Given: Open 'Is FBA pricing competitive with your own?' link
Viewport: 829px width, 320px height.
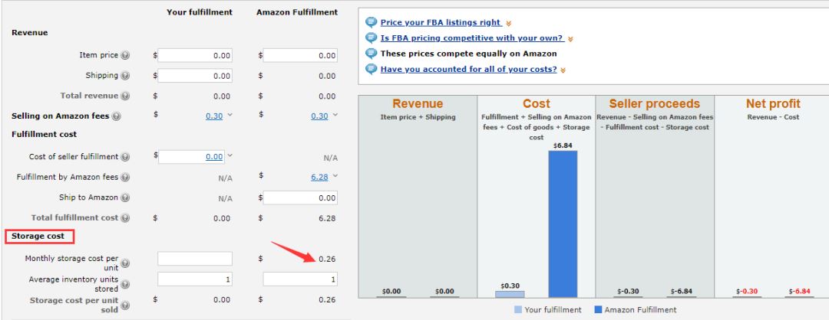Looking at the screenshot, I should (471, 38).
